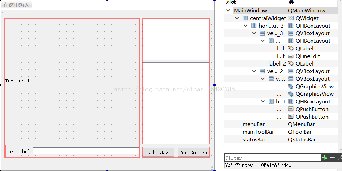The image size is (342, 171).
Task: Select the l...t QLineEdit row
Action: 281,56
